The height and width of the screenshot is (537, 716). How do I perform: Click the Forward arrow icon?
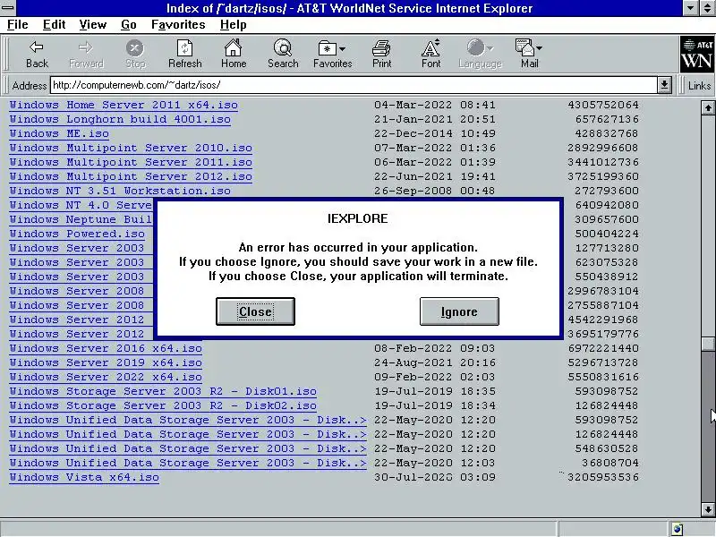85,47
